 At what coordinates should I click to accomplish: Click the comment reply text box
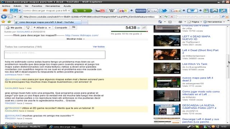click(55, 55)
